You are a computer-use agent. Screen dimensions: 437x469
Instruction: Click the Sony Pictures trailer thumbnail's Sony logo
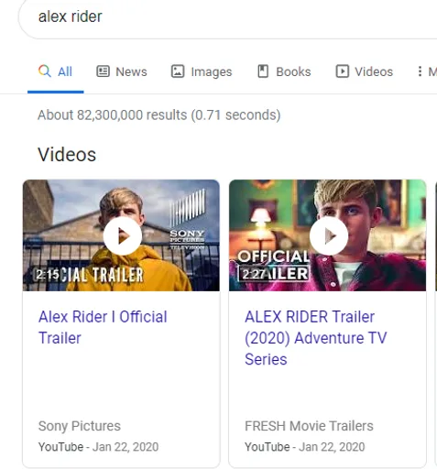tap(187, 220)
